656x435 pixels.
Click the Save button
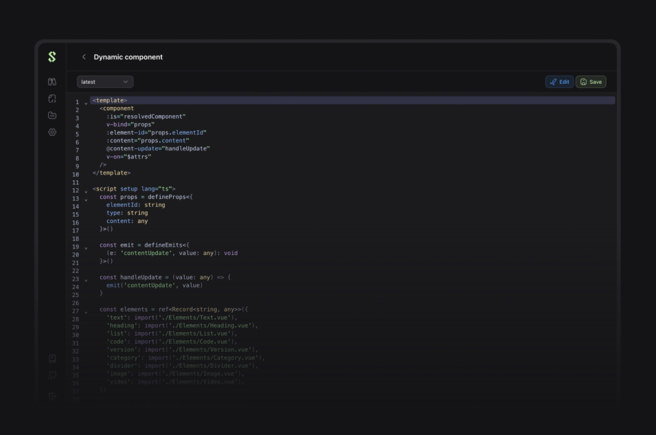click(x=591, y=82)
